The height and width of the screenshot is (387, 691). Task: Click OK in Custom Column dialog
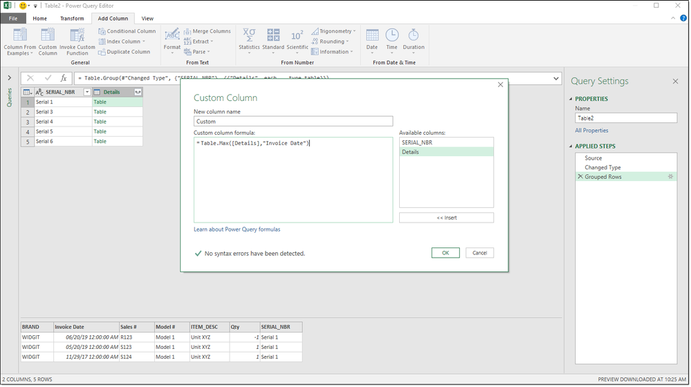coord(445,253)
